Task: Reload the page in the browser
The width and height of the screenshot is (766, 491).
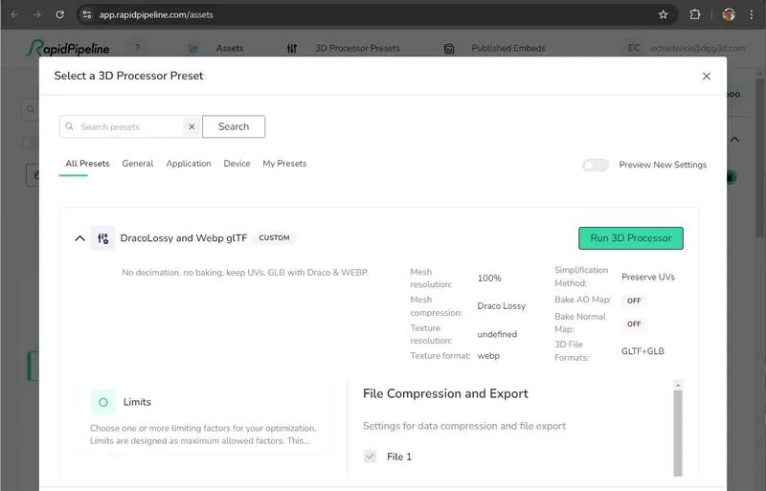Action: [x=59, y=14]
